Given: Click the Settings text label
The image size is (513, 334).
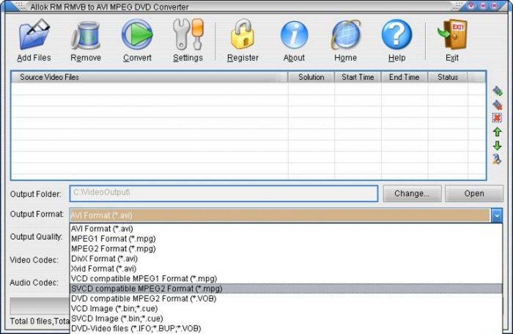Looking at the screenshot, I should (188, 58).
